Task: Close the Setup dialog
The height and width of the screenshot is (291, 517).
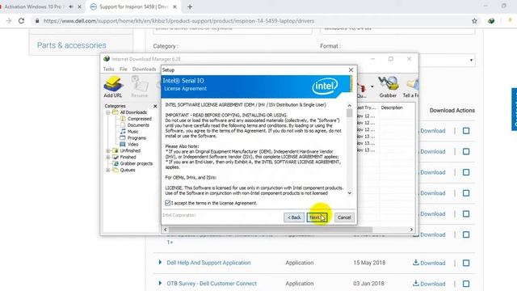Action: tap(351, 70)
